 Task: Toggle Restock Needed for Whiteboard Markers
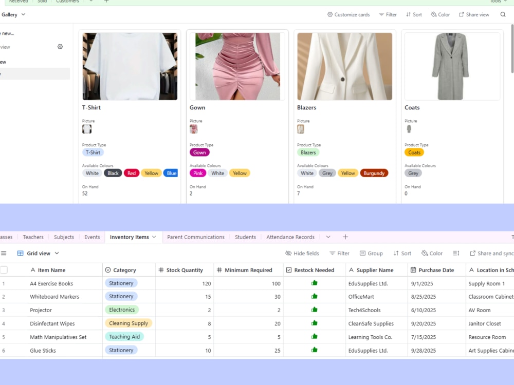tap(315, 296)
